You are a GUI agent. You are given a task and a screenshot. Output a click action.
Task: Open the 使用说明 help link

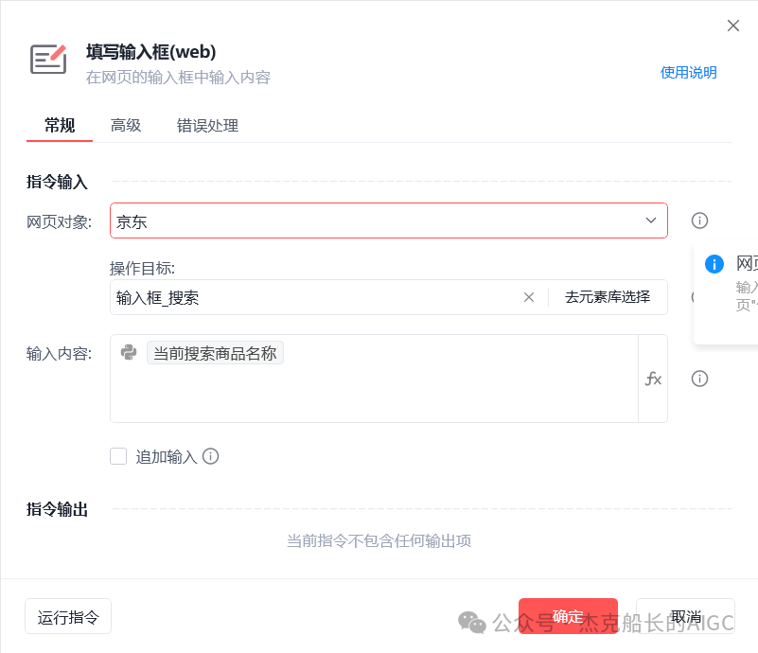(688, 73)
